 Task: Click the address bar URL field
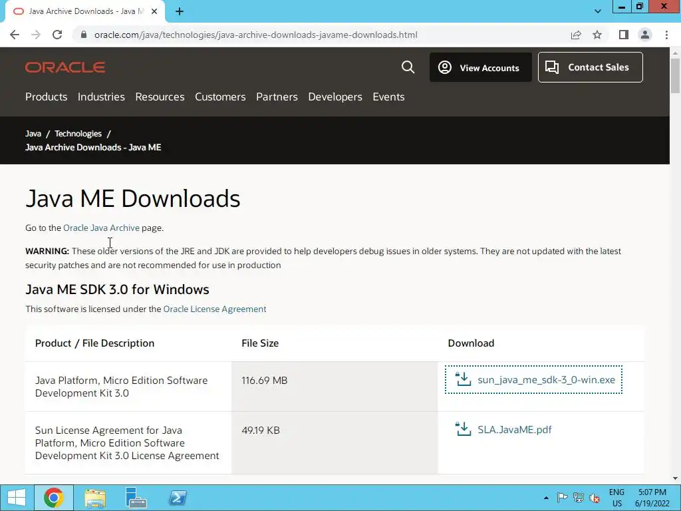pos(256,35)
